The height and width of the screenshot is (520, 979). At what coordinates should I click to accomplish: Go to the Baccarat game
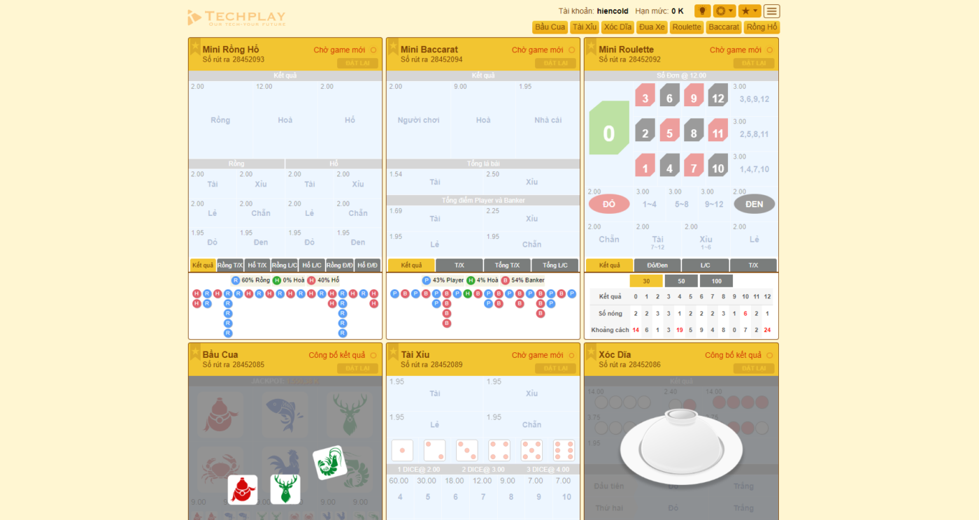coord(724,27)
